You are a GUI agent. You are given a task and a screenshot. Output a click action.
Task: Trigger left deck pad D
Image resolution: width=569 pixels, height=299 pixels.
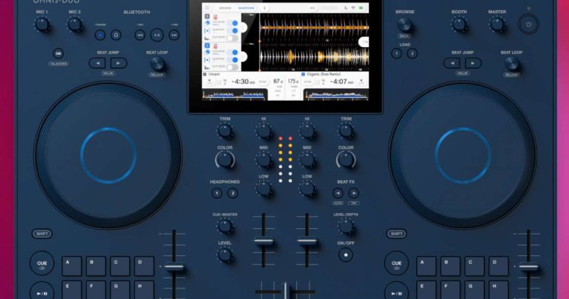144,267
